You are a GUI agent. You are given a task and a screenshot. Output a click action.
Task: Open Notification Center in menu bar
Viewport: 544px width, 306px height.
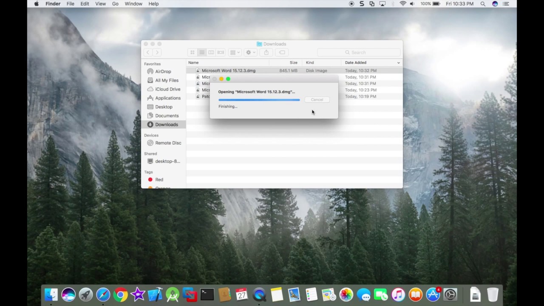pyautogui.click(x=506, y=4)
